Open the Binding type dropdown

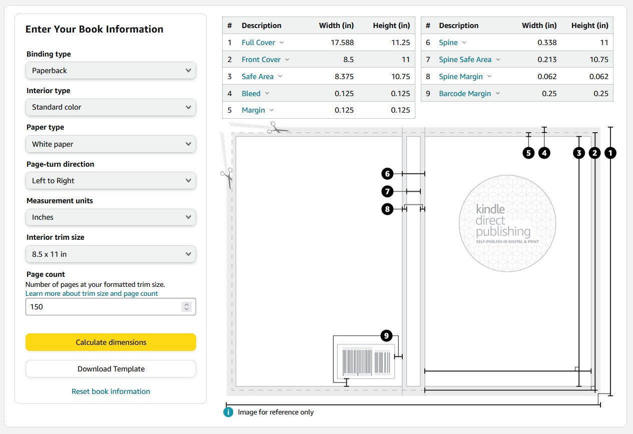(111, 71)
